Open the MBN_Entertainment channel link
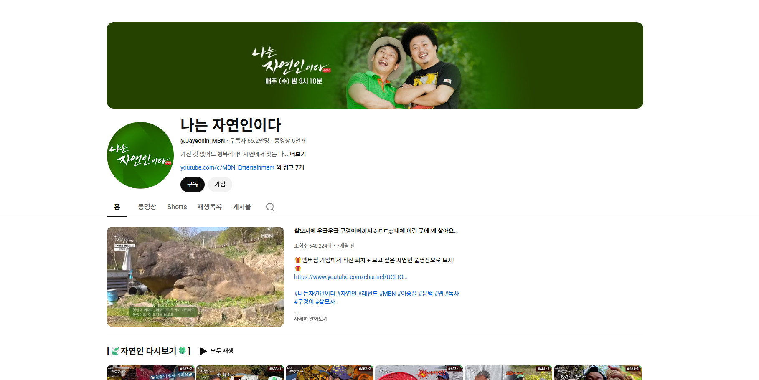This screenshot has width=759, height=380. 227,167
